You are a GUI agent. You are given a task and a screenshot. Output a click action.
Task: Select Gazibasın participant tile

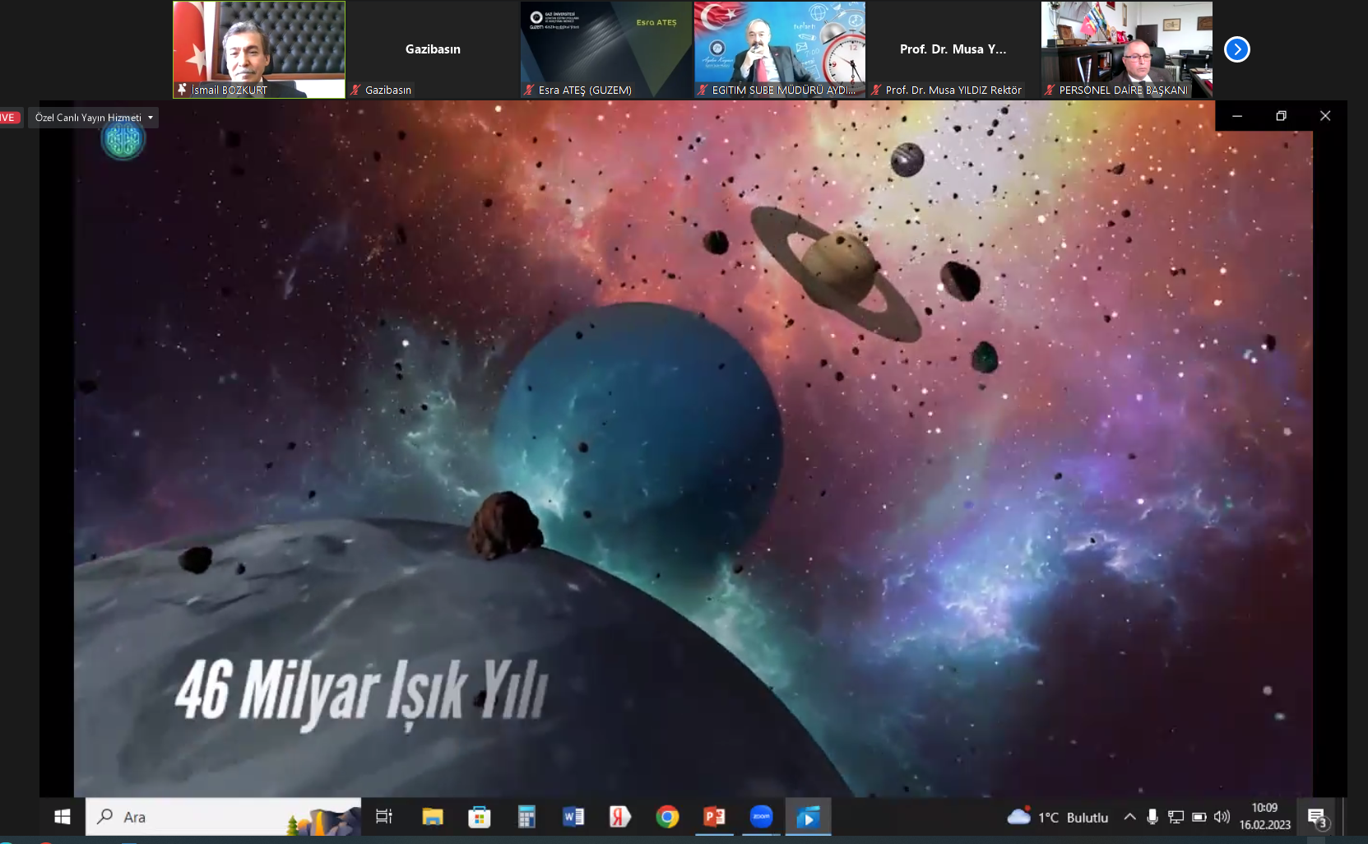[x=433, y=49]
